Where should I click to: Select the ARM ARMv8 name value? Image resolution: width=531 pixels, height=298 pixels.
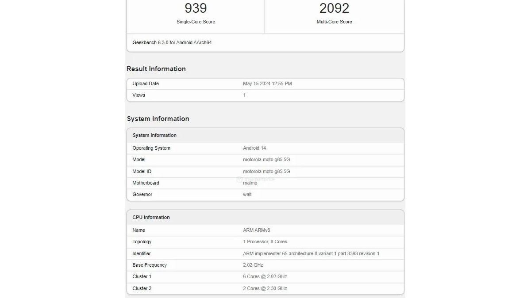tap(256, 230)
